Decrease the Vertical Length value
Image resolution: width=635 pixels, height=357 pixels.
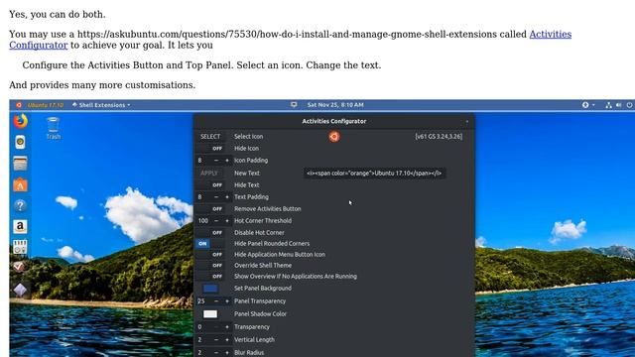216,340
